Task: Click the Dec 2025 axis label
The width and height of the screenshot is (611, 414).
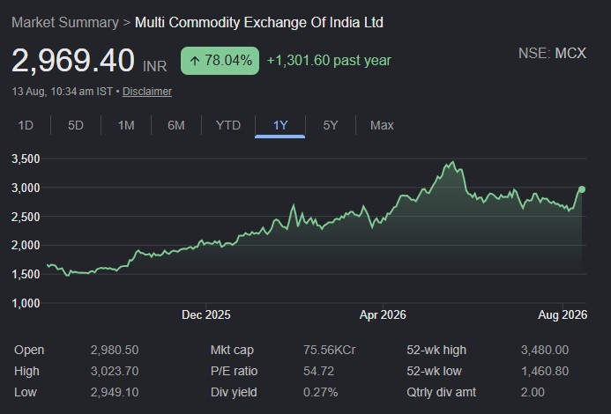Action: coord(206,315)
